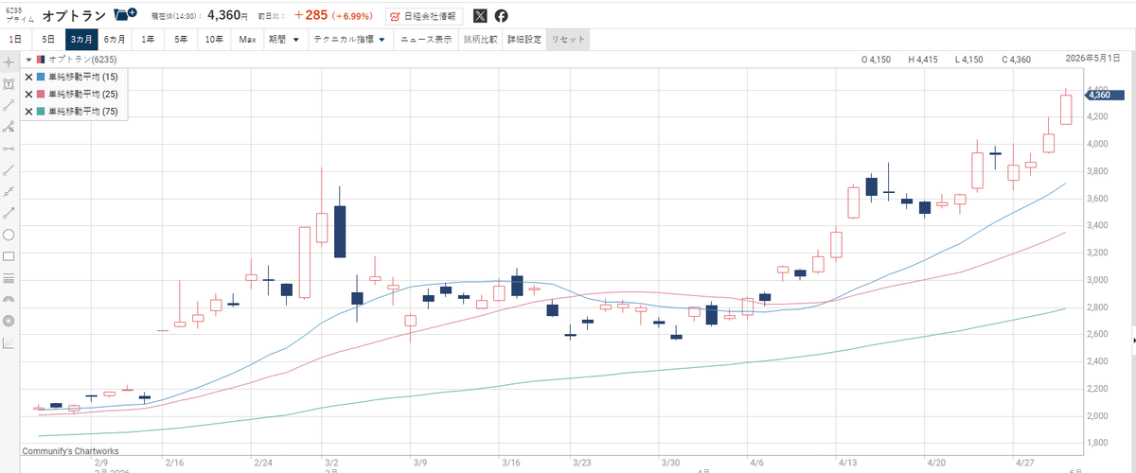Toggle ニュース表示 on chart

[x=426, y=40]
